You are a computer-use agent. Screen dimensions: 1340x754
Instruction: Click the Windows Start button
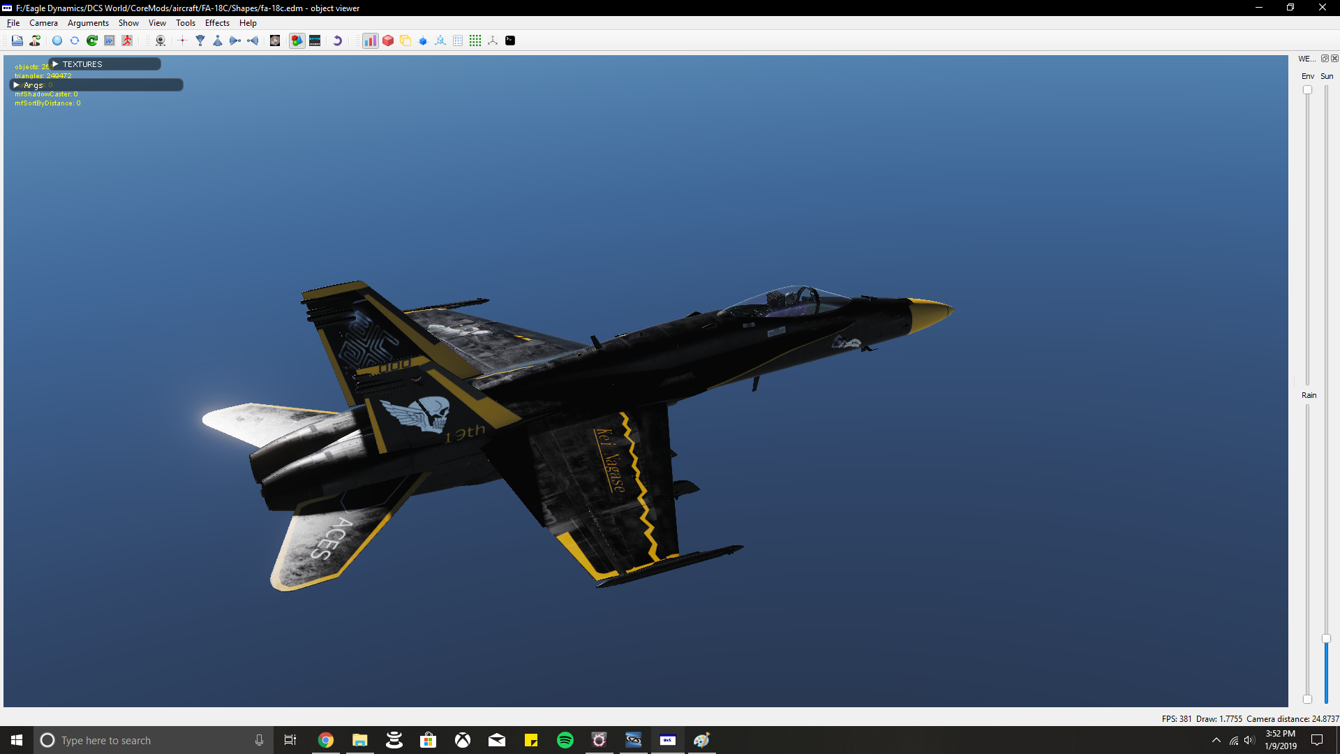tap(17, 740)
